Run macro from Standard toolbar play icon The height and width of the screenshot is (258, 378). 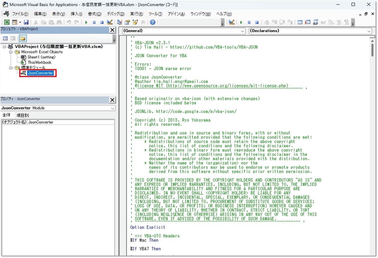coord(86,22)
